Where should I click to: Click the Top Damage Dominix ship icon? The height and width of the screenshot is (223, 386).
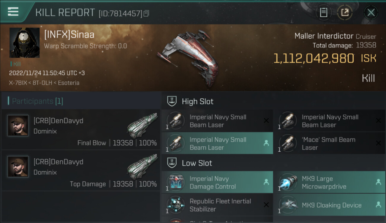[x=142, y=166]
